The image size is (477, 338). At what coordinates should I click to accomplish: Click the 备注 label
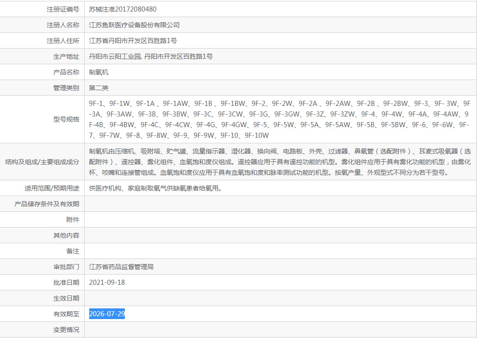[x=73, y=251]
